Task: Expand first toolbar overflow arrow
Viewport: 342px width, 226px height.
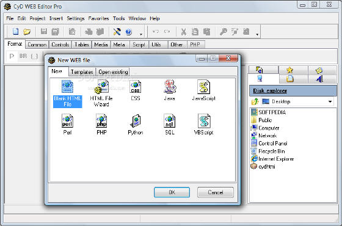Action: (x=141, y=34)
